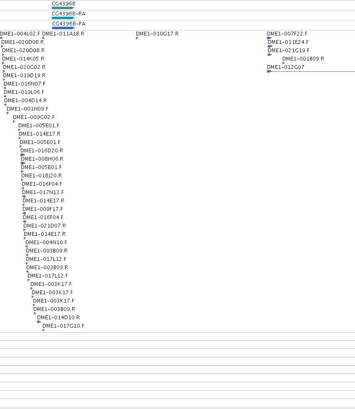Click the DME1-012G07 feature label

pos(285,67)
